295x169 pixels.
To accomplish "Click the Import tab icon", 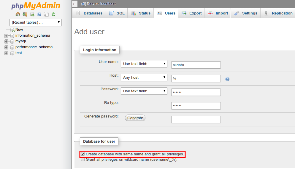I will (210, 13).
